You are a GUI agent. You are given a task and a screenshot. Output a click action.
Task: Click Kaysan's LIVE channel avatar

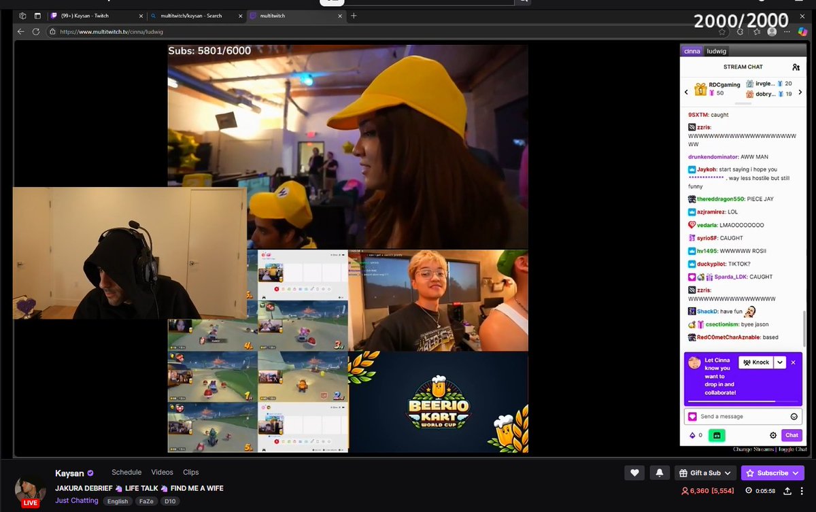click(x=31, y=490)
